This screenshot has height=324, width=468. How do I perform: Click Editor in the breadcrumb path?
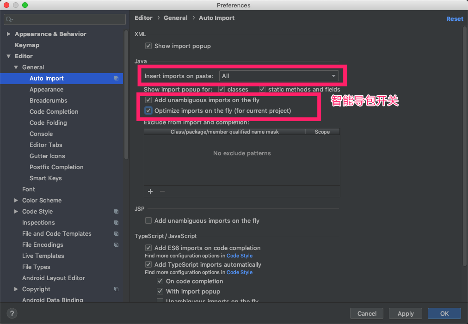tap(143, 18)
